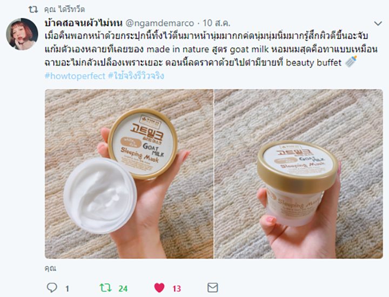This screenshot has width=389, height=297.
Task: Click the retweeted indicator icon at top
Action: [33, 10]
